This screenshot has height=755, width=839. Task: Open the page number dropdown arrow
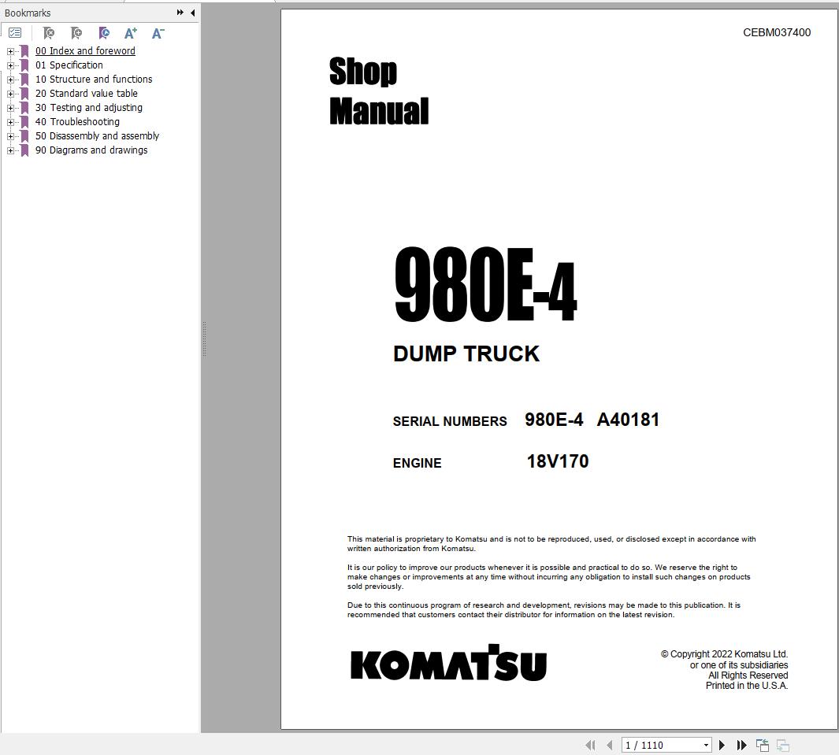pyautogui.click(x=707, y=745)
